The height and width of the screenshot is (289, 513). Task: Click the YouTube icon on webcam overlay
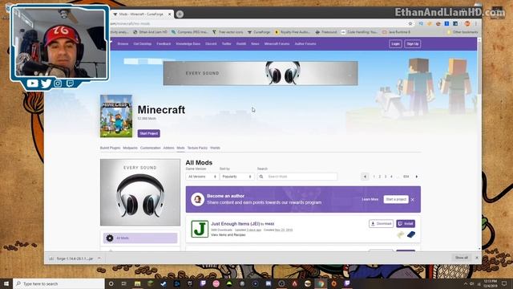click(x=32, y=83)
